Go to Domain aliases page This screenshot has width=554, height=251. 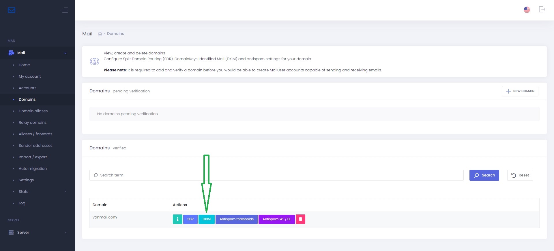(x=33, y=111)
